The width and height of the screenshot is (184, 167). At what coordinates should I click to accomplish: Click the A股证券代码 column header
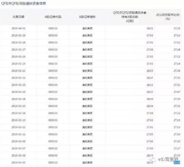tap(53, 17)
